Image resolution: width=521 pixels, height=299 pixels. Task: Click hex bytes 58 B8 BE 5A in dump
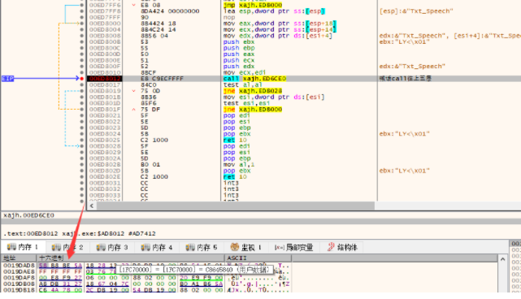click(60, 266)
